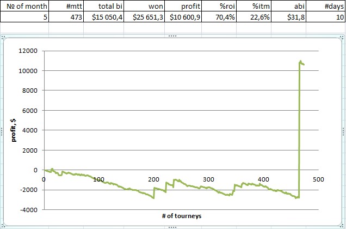Click the cell showing $15 050,4
This screenshot has width=346, height=229.
click(104, 17)
